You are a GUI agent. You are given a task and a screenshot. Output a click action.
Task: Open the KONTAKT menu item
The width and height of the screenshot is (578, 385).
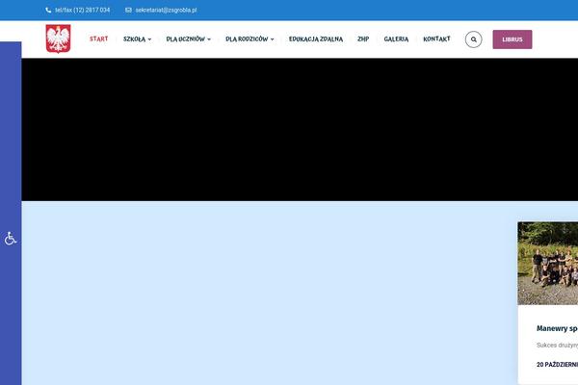pyautogui.click(x=436, y=38)
